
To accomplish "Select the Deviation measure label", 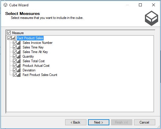I will click(x=29, y=70).
